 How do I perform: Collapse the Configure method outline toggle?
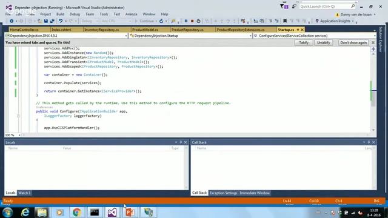click(x=18, y=116)
